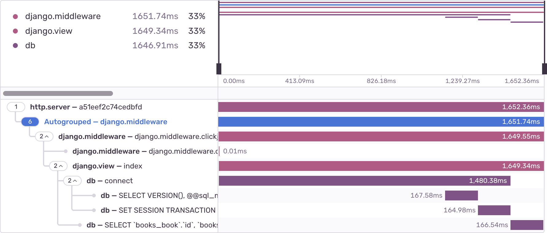The height and width of the screenshot is (233, 547).
Task: Click the django.view legend color dot
Action: point(15,31)
